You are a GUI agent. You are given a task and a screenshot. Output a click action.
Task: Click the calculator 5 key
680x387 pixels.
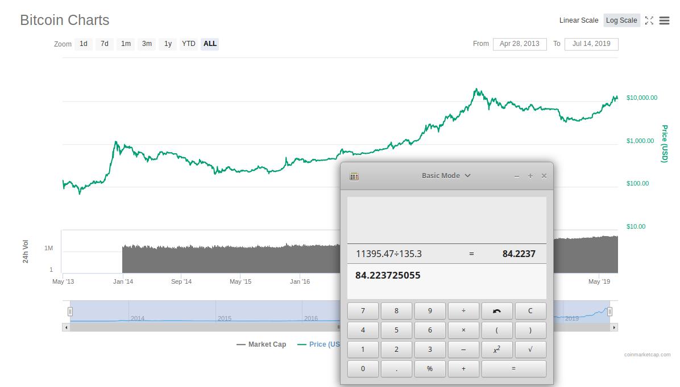pos(396,330)
